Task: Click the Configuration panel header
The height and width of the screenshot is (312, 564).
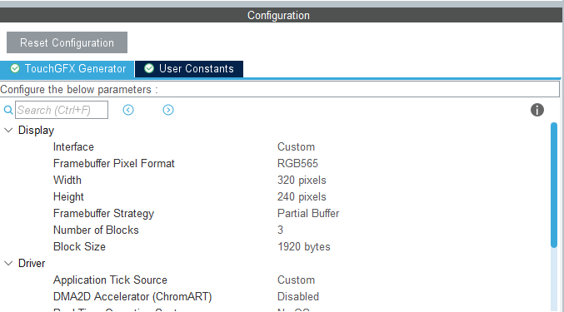Action: click(x=281, y=15)
